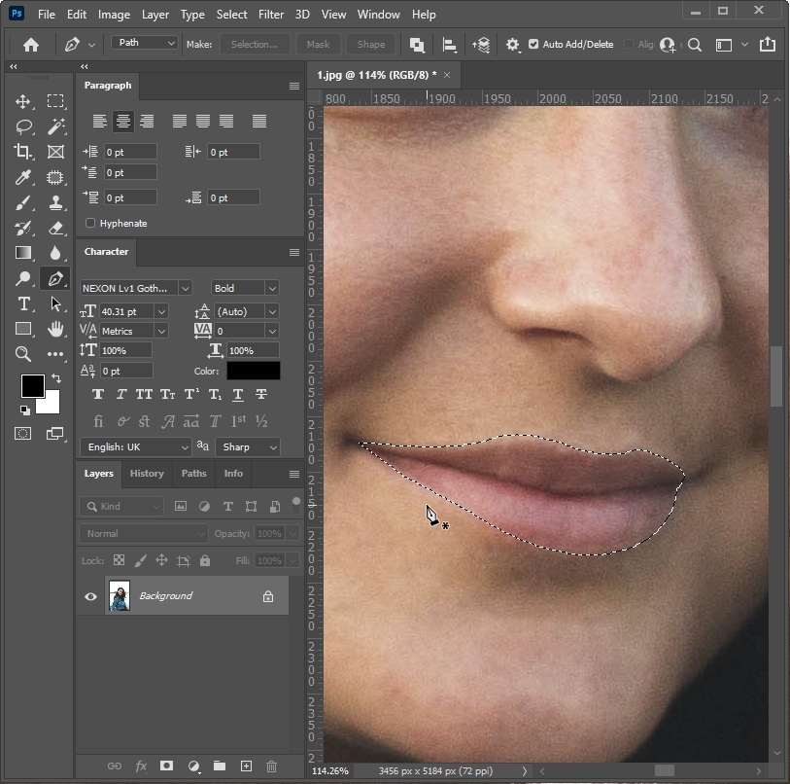This screenshot has width=790, height=784.
Task: Select the Rectangle shape tool
Action: [x=22, y=329]
